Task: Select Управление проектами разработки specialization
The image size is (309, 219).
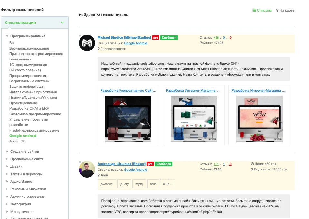Action: point(29,122)
